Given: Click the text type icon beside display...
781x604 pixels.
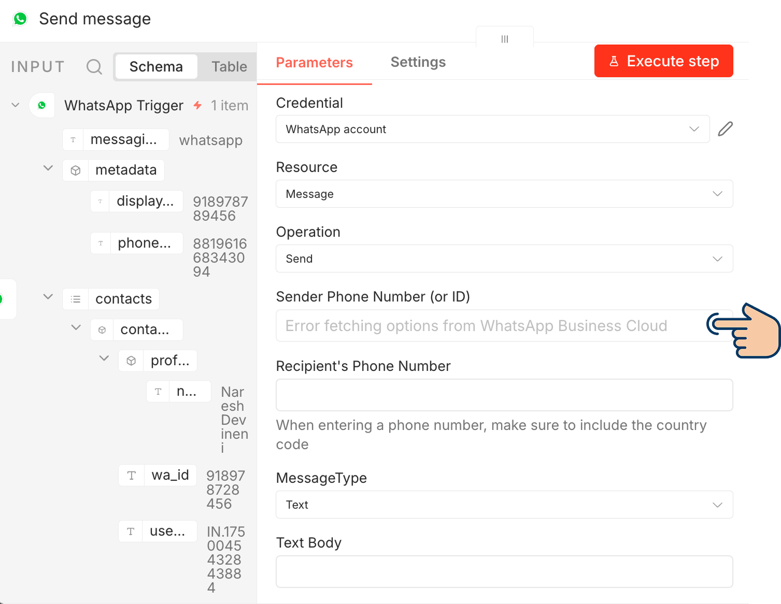Looking at the screenshot, I should coord(100,202).
